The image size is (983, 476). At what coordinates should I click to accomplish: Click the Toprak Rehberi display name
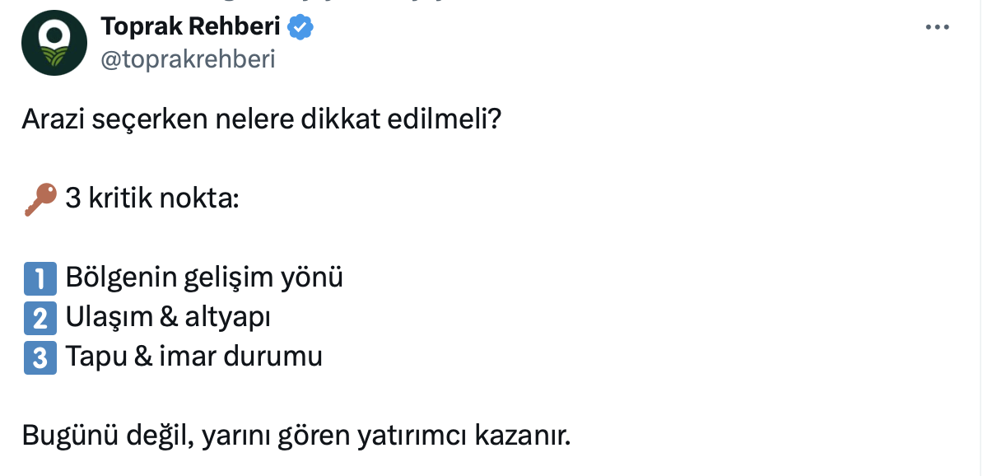tap(190, 27)
